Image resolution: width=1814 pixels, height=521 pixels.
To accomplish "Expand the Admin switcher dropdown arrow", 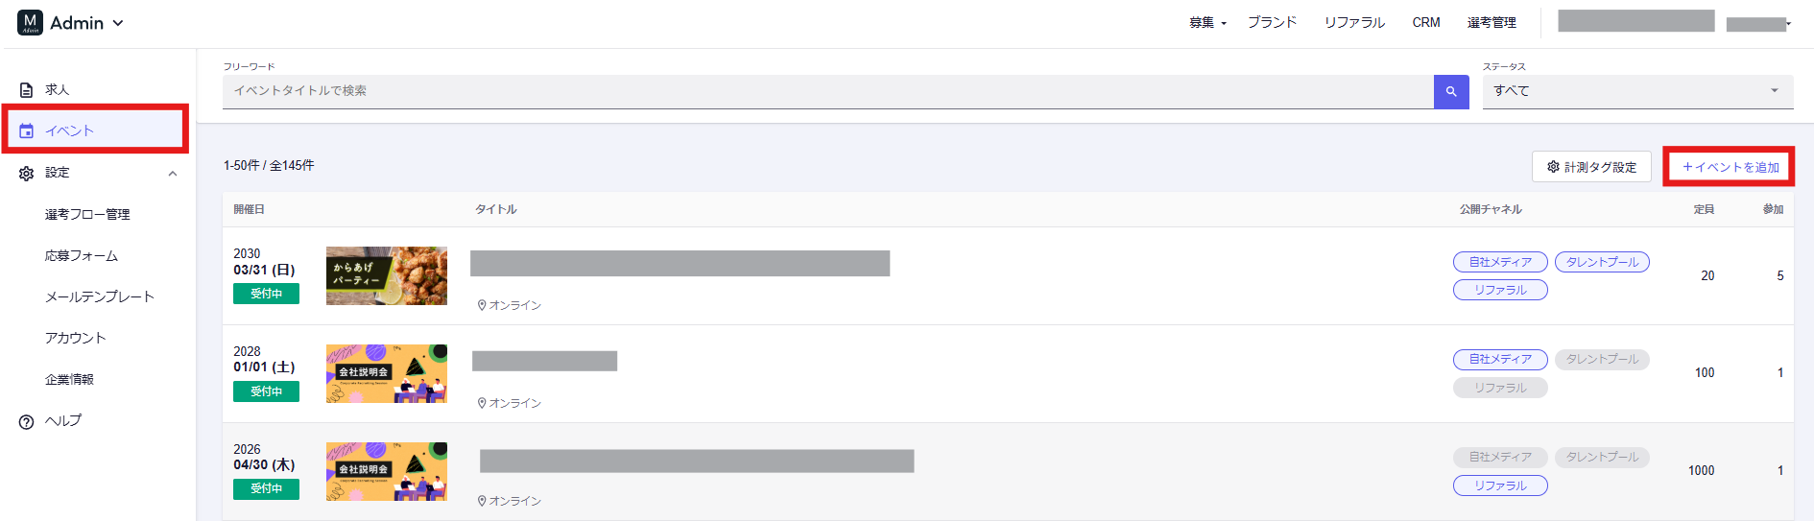I will point(118,23).
